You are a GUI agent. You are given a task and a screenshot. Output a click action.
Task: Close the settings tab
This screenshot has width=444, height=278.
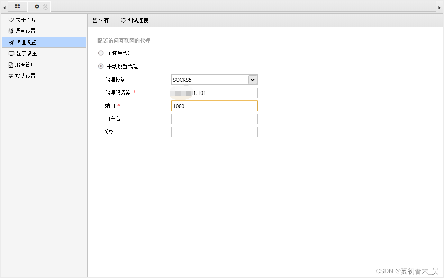coord(46,7)
